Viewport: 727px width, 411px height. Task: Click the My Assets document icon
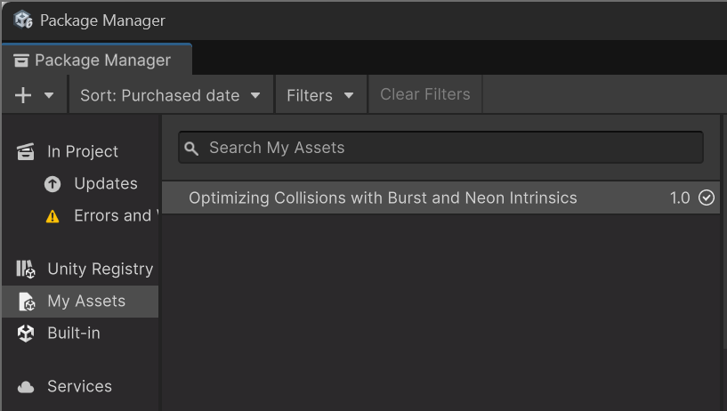[x=27, y=302]
